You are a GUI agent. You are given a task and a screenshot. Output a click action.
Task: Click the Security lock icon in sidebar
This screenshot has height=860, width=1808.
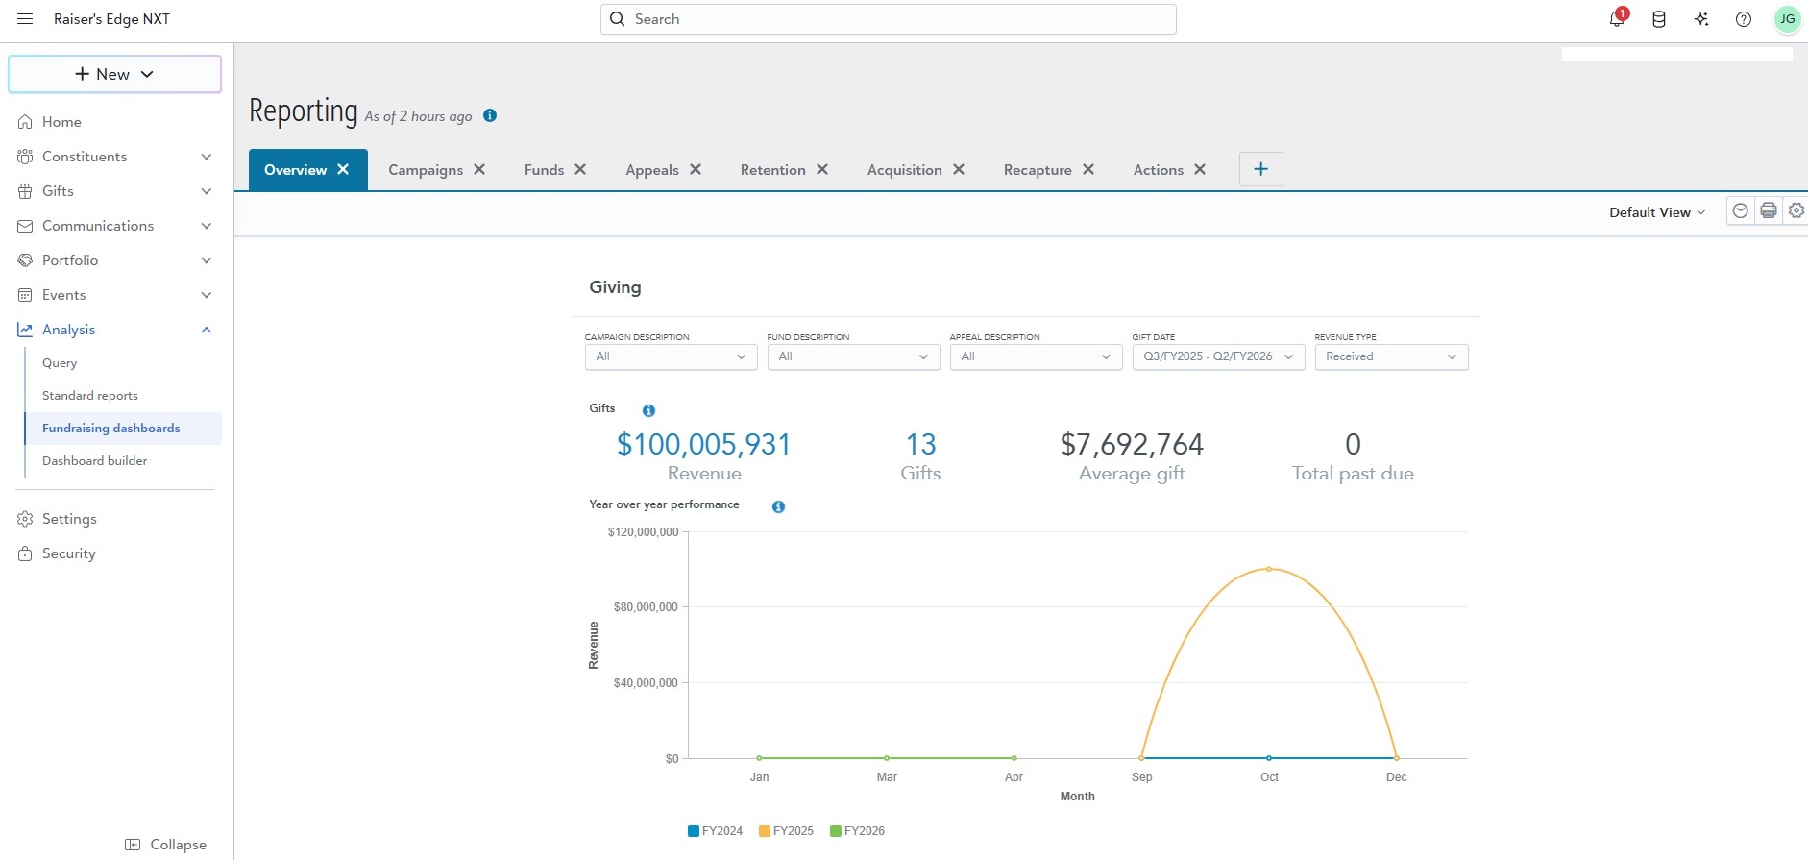click(x=25, y=553)
